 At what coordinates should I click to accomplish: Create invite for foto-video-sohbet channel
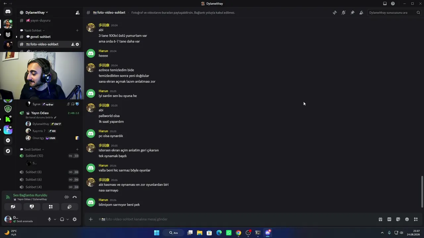(73, 44)
